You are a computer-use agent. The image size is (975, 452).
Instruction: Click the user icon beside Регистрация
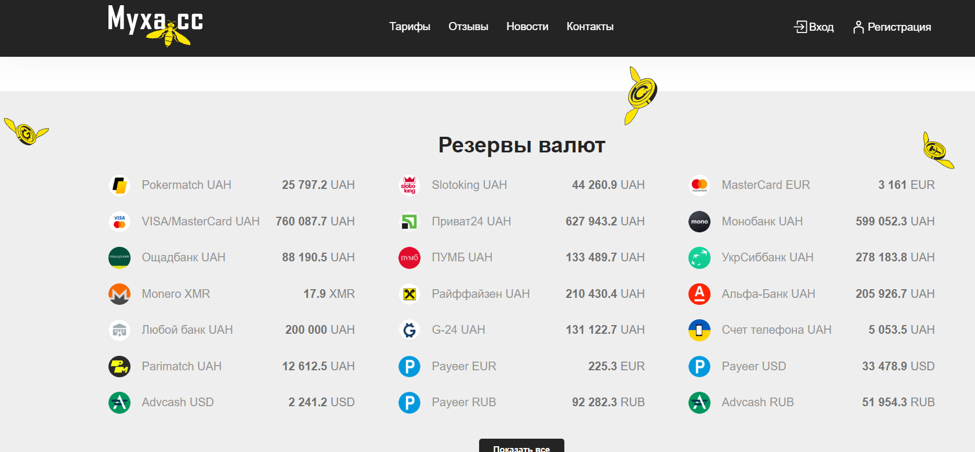(858, 27)
